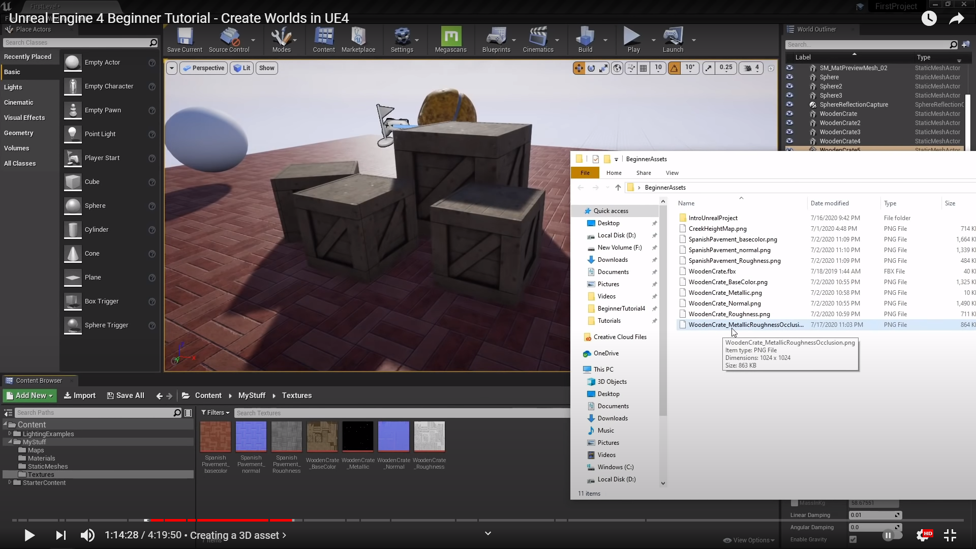Open the View tab in File Explorer

pos(672,173)
